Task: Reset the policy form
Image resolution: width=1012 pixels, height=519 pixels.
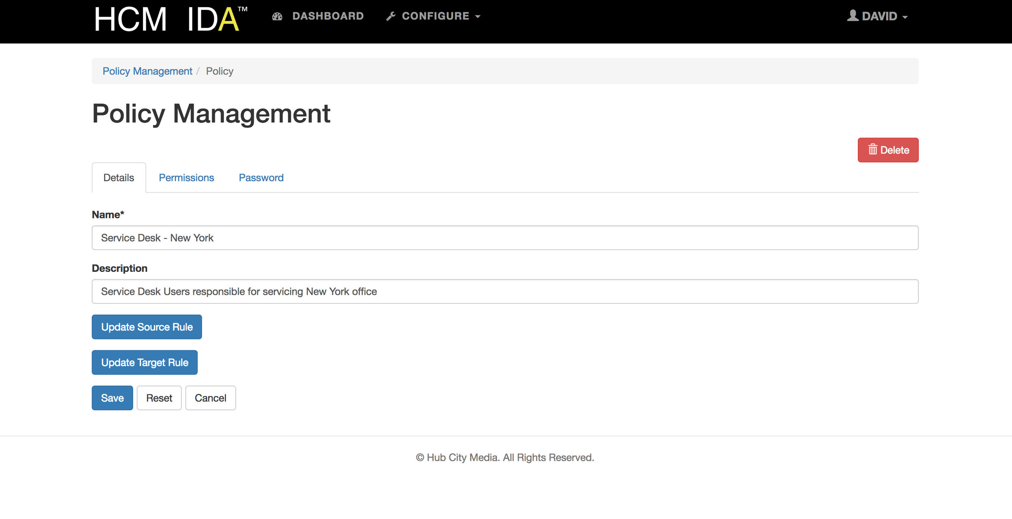Action: (159, 398)
